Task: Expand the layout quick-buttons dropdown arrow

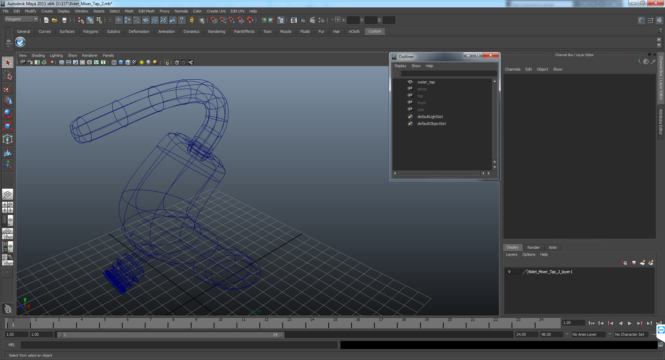Action: click(x=7, y=272)
